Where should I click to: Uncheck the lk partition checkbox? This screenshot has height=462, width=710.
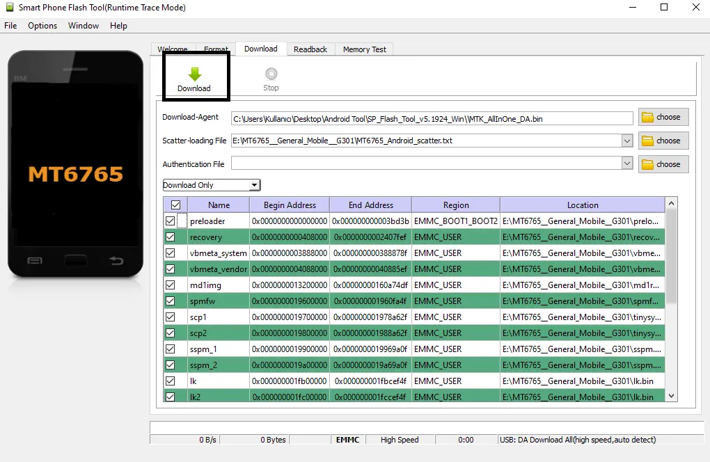click(171, 381)
